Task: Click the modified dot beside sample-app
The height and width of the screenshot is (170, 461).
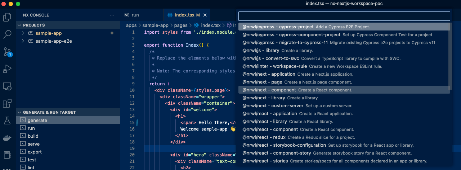Action: pos(112,33)
